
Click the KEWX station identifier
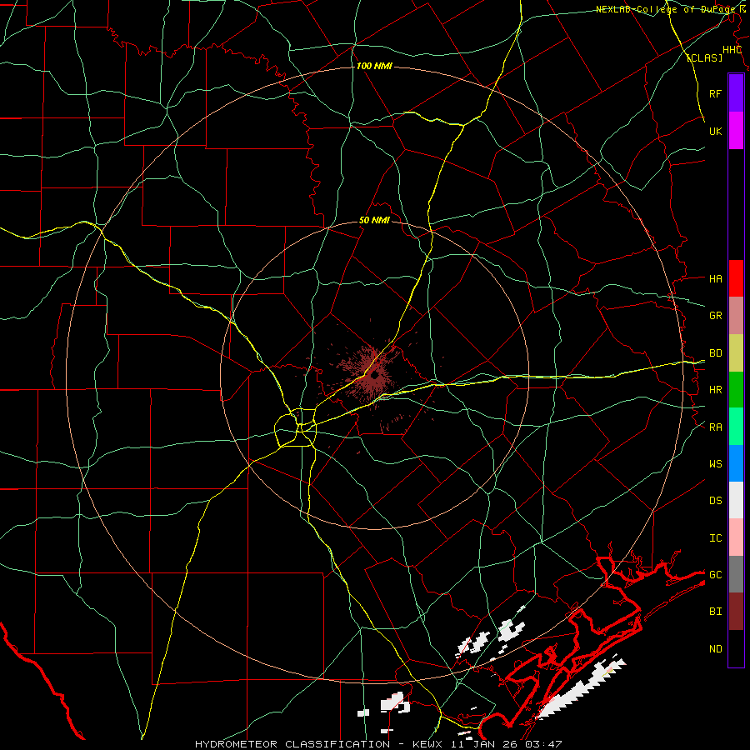pos(427,744)
